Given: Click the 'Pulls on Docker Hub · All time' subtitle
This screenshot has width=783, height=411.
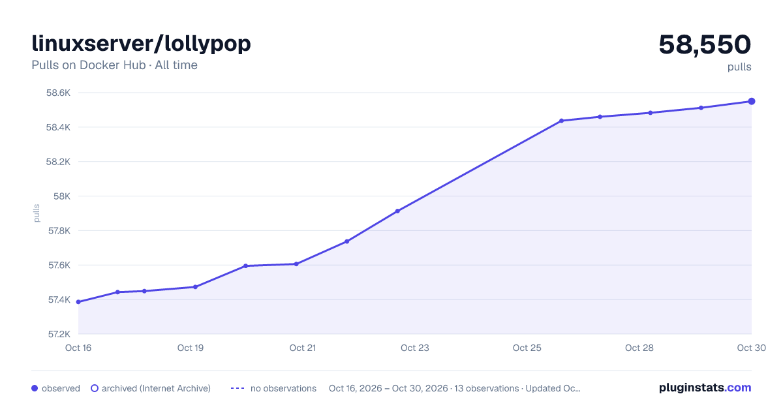Looking at the screenshot, I should (114, 65).
